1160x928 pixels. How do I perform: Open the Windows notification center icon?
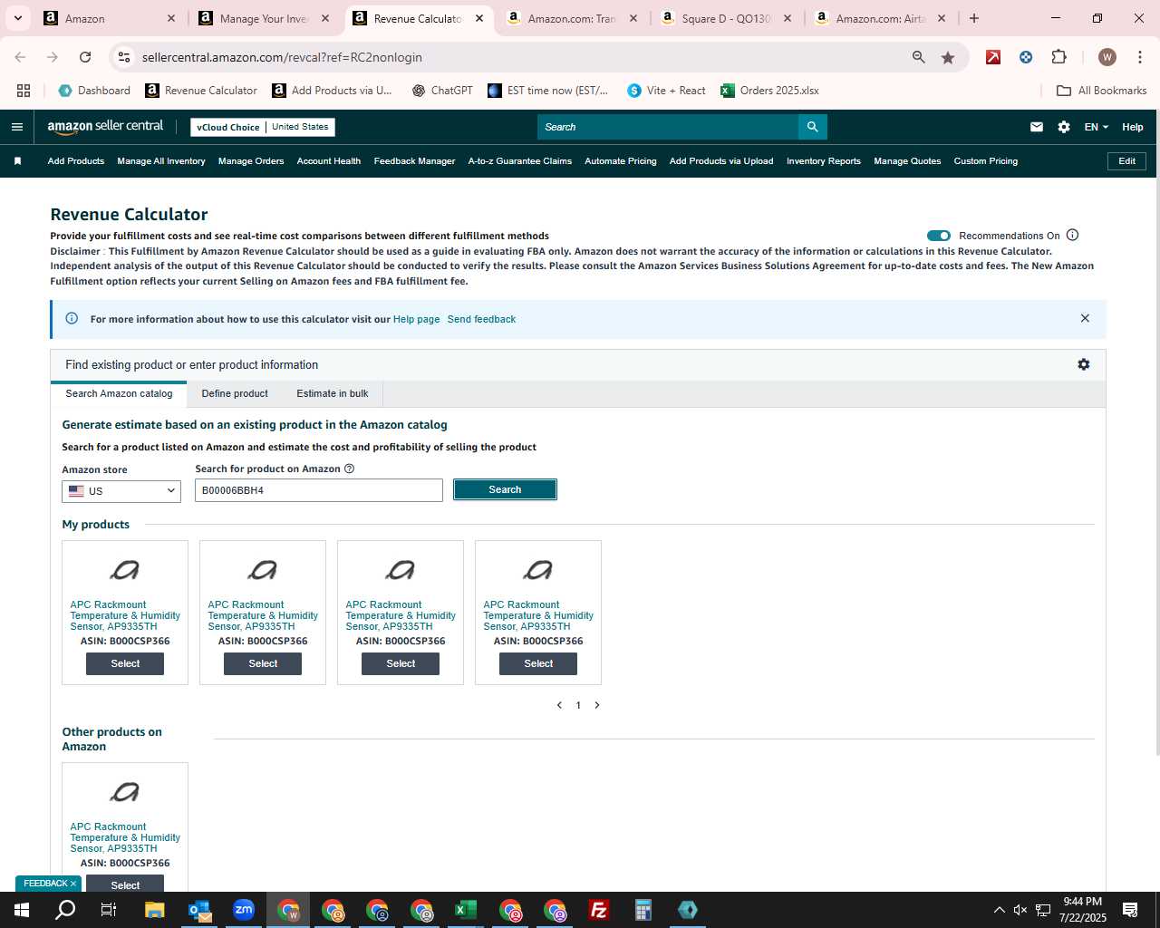click(x=1130, y=910)
